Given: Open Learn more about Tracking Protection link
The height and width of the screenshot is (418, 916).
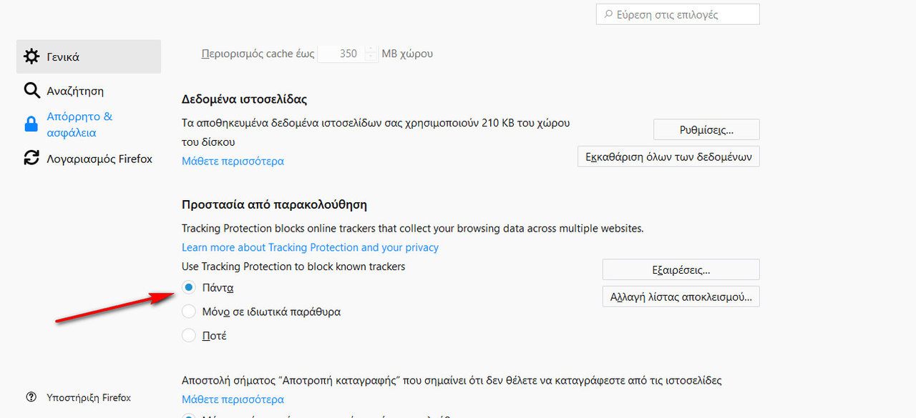Looking at the screenshot, I should pyautogui.click(x=310, y=247).
